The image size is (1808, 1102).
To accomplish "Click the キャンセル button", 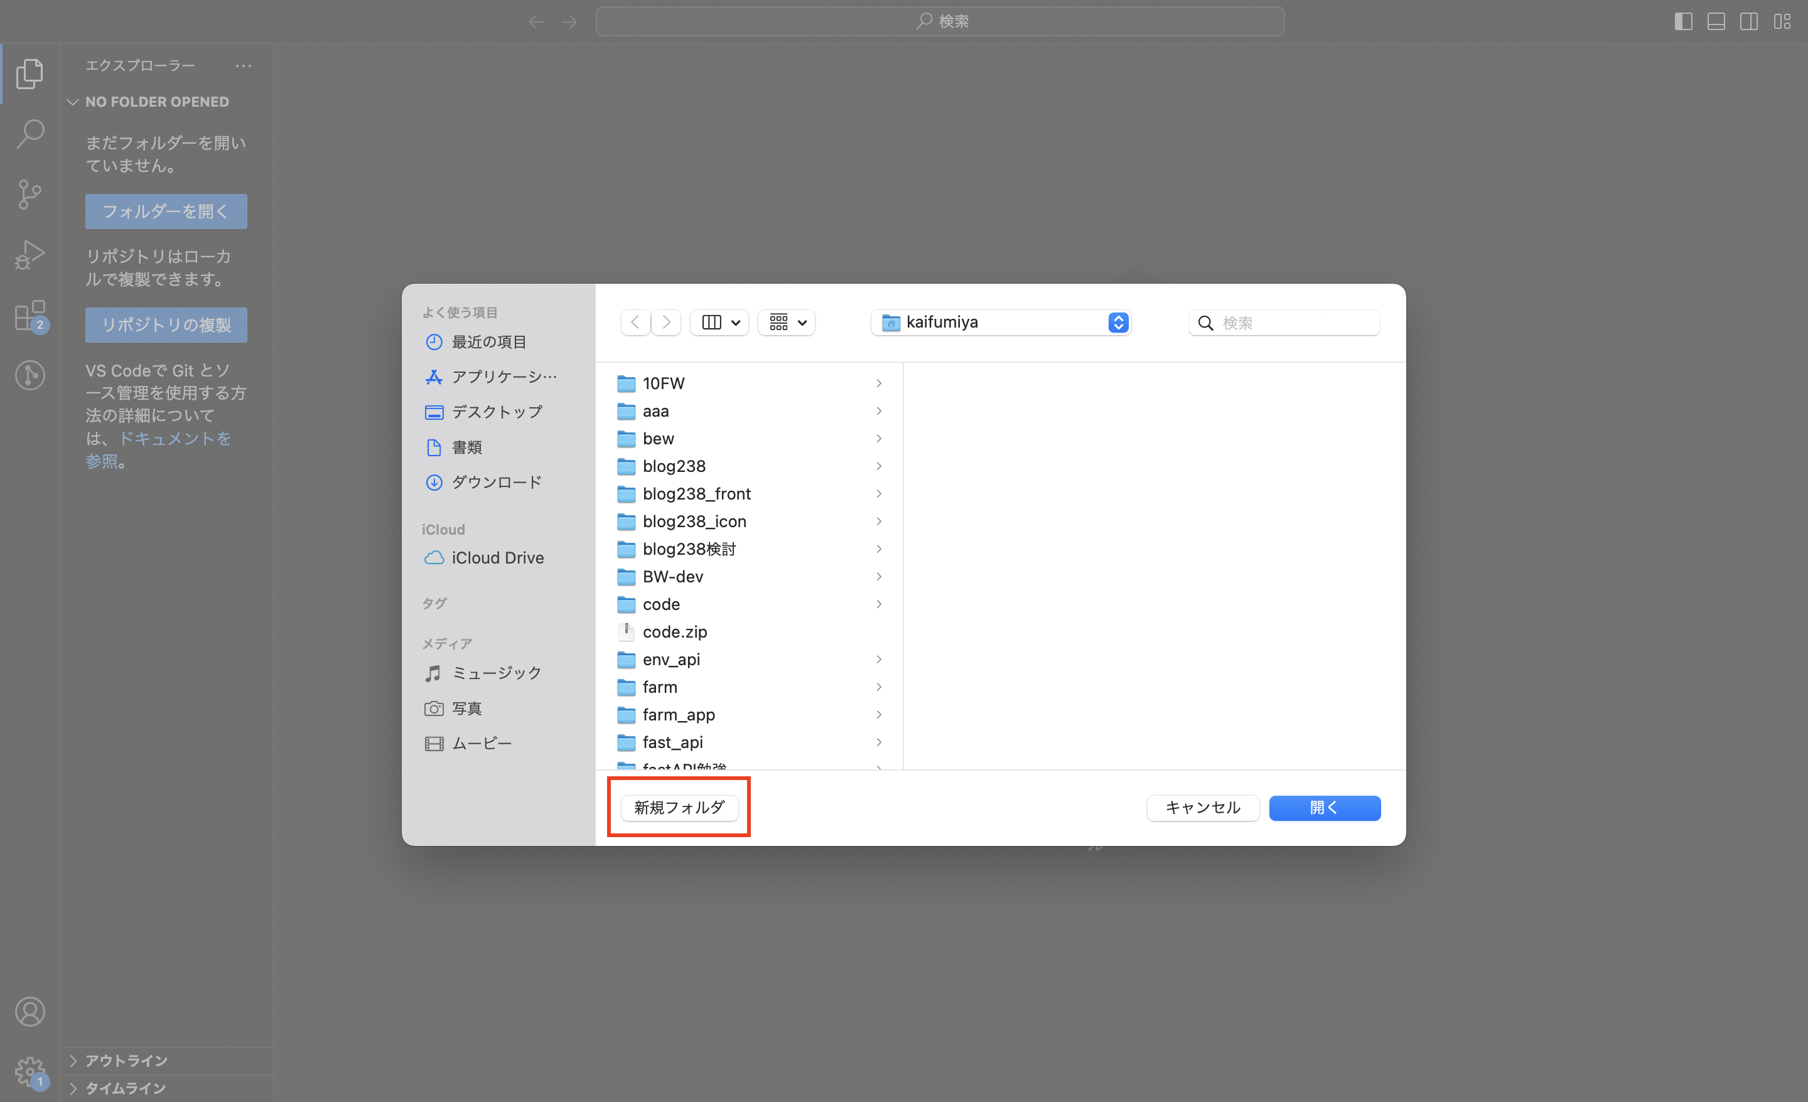I will pyautogui.click(x=1203, y=808).
